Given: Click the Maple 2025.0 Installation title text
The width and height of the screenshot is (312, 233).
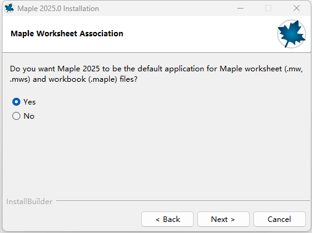Looking at the screenshot, I should point(58,9).
